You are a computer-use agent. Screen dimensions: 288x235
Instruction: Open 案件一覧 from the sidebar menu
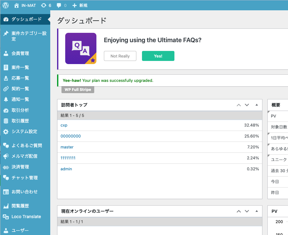coord(20,67)
